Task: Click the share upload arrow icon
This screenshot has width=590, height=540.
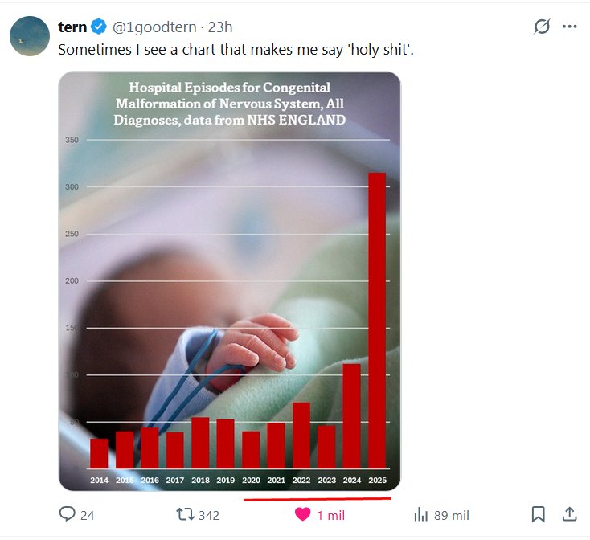Action: tap(568, 514)
